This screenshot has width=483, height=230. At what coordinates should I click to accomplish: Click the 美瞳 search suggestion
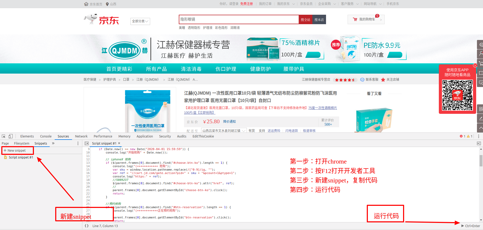point(182,28)
